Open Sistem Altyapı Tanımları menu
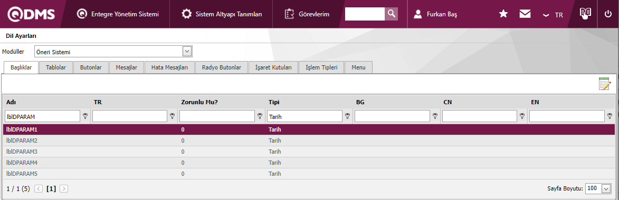Viewport: 619px width, 200px height. pos(222,14)
